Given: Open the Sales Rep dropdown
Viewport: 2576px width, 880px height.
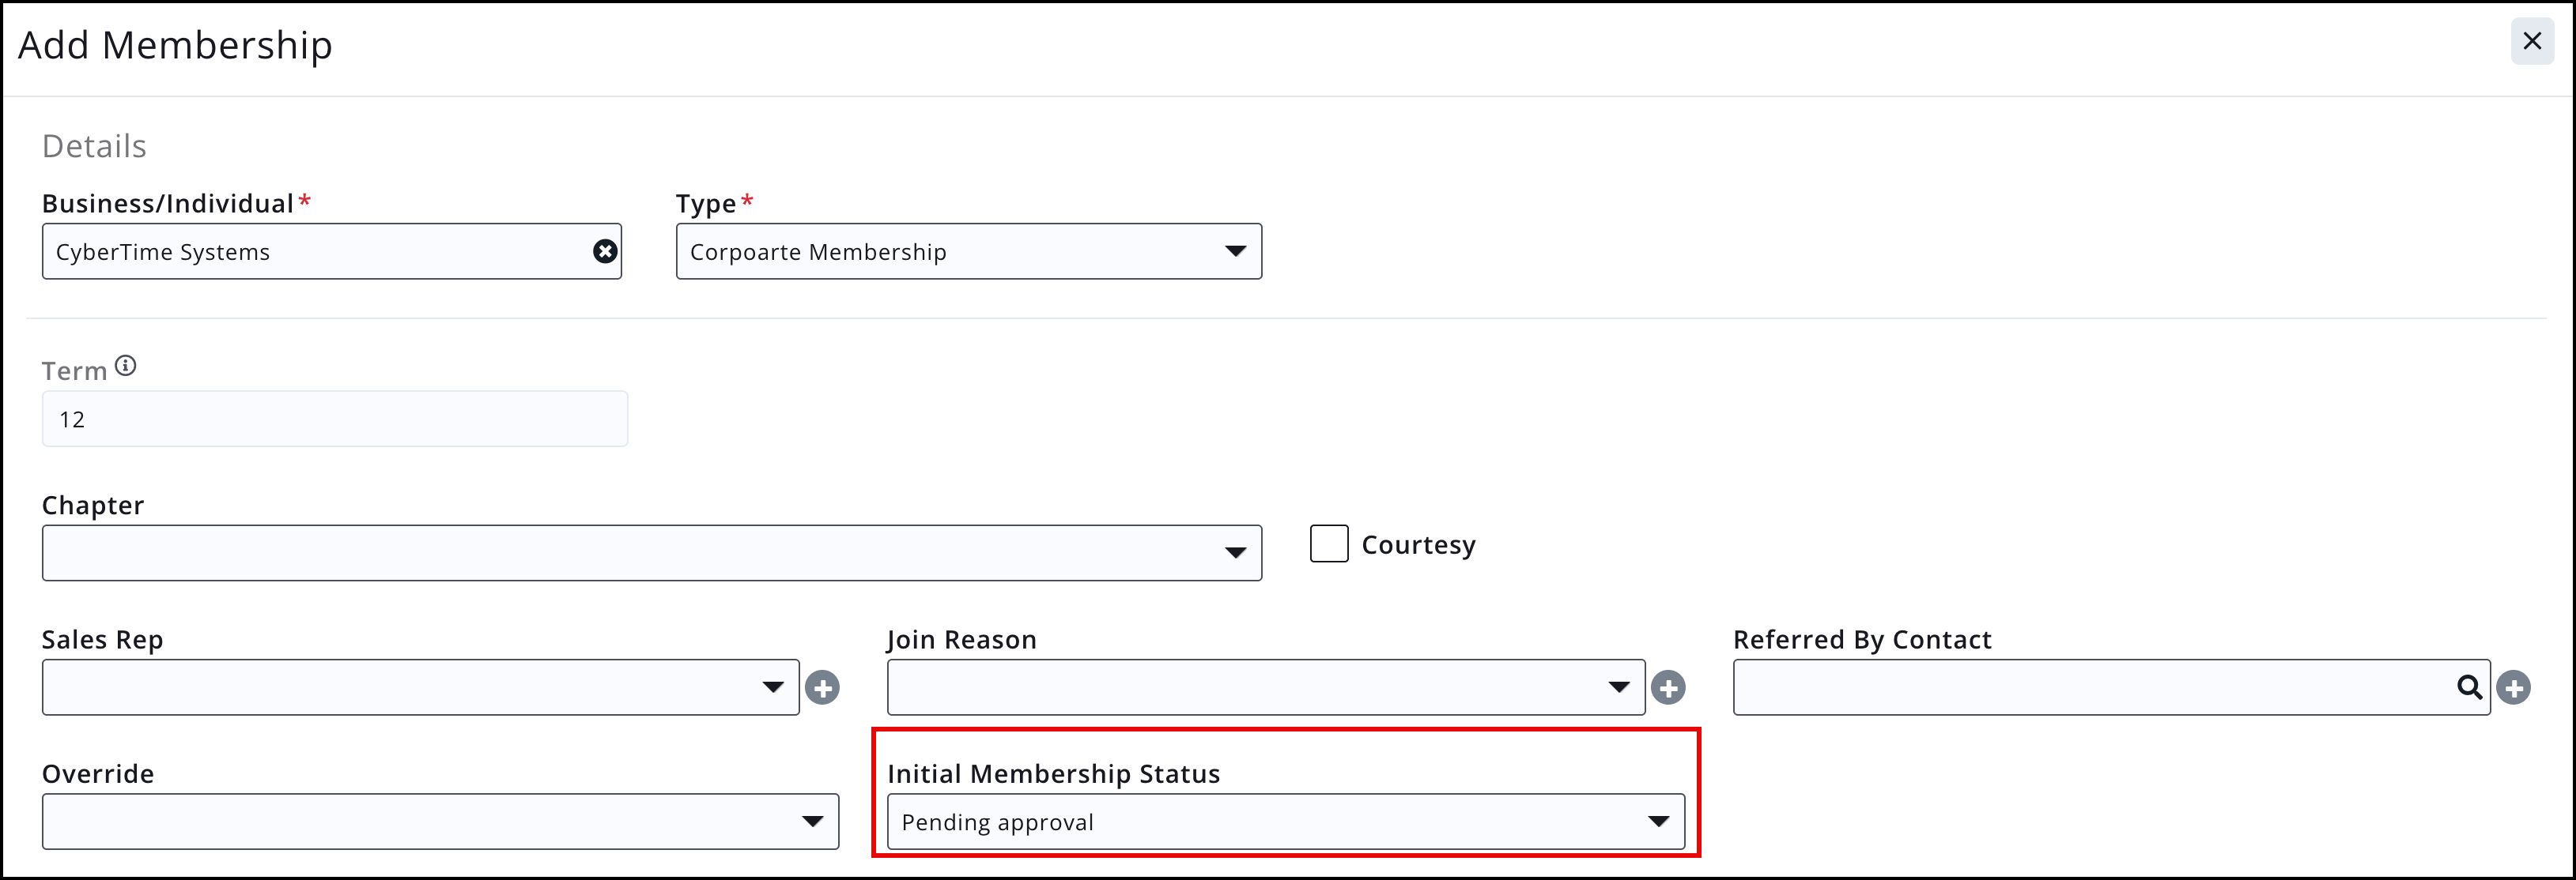Looking at the screenshot, I should pos(421,687).
